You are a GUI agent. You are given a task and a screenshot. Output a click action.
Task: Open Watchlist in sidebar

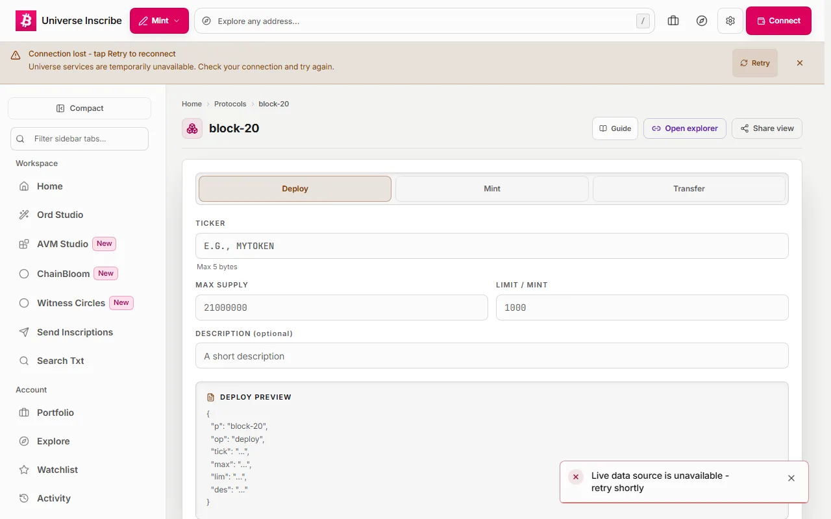pyautogui.click(x=79, y=470)
